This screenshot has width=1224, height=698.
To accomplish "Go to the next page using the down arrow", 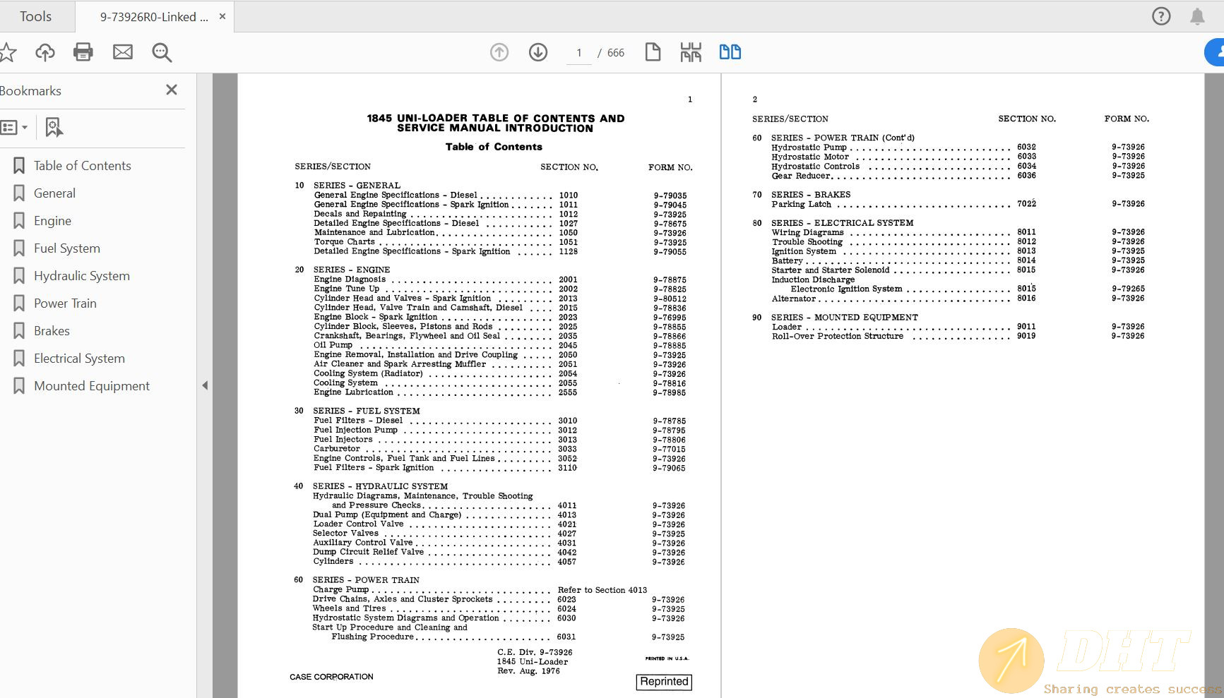I will coord(537,52).
